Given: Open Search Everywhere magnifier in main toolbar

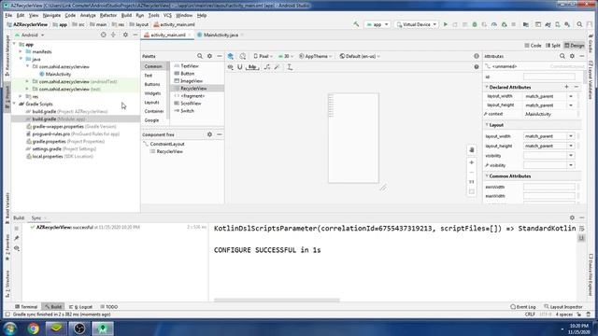Looking at the screenshot, I should (x=579, y=24).
